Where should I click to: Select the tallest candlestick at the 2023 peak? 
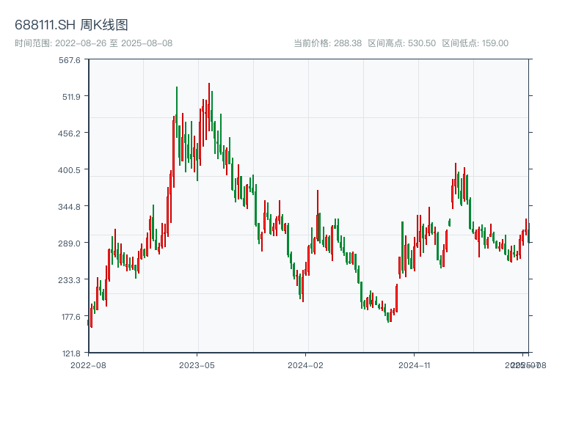pos(210,103)
